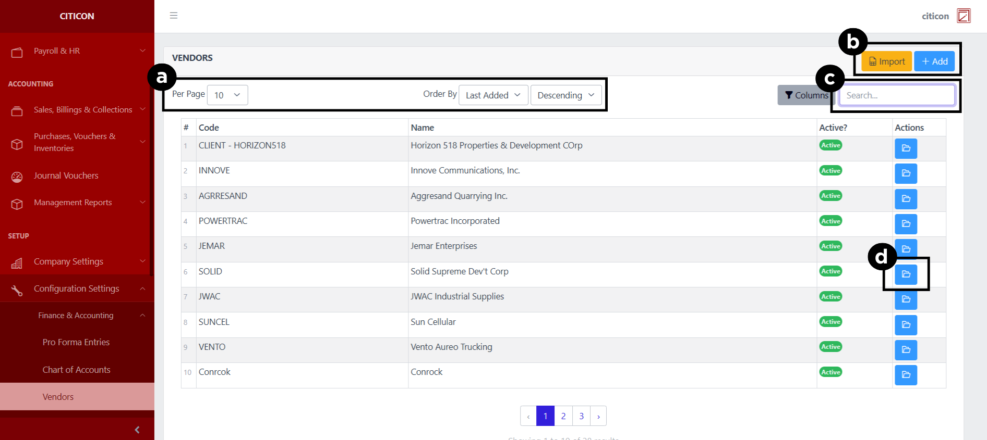Open folder icon for Innove Communications row
This screenshot has height=440, width=987.
(906, 173)
